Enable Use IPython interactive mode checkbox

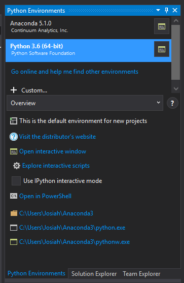pyautogui.click(x=16, y=181)
